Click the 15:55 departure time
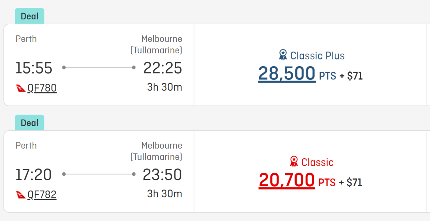 pos(34,68)
